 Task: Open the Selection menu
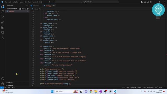pos(15,2)
